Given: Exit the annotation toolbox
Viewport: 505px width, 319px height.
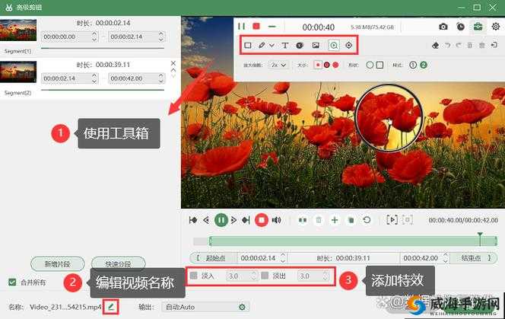Looking at the screenshot, I should 494,45.
